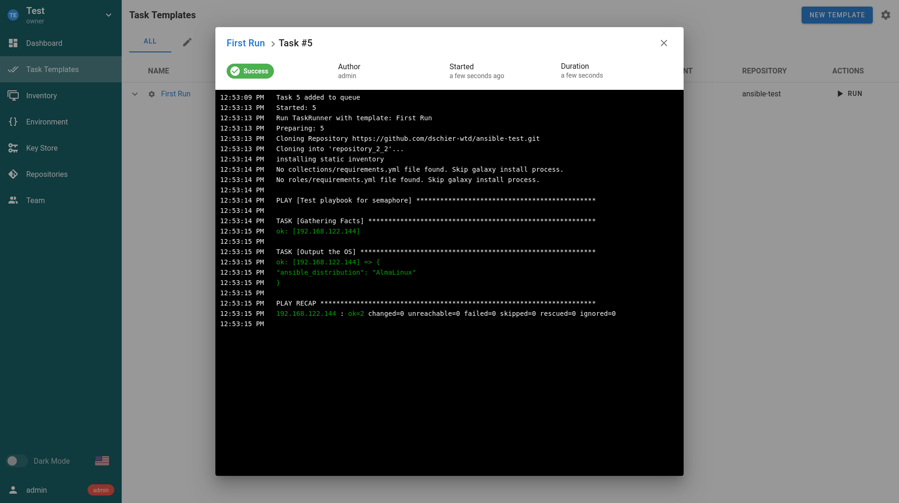Toggle the Dark Mode switch
Viewport: 899px width, 503px height.
coord(17,461)
